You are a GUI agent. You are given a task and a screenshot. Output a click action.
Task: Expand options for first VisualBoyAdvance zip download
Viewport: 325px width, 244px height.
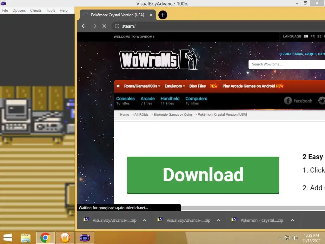pos(145,220)
